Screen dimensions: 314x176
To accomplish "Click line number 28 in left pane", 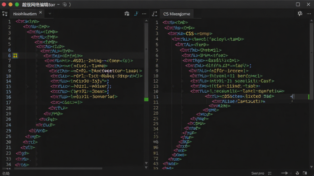I will [x=8, y=108].
